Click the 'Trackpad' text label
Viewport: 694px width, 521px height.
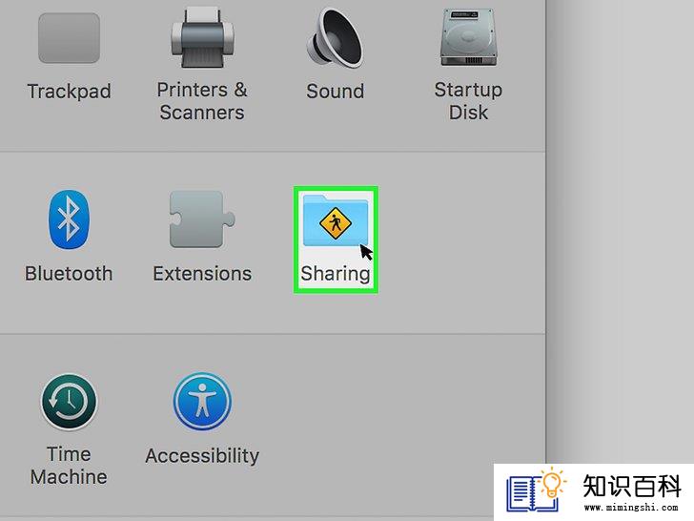click(x=69, y=92)
